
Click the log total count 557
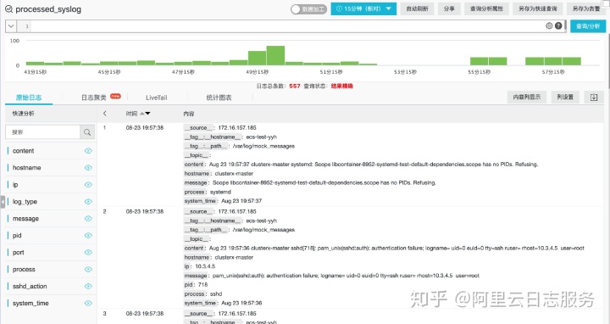click(295, 86)
